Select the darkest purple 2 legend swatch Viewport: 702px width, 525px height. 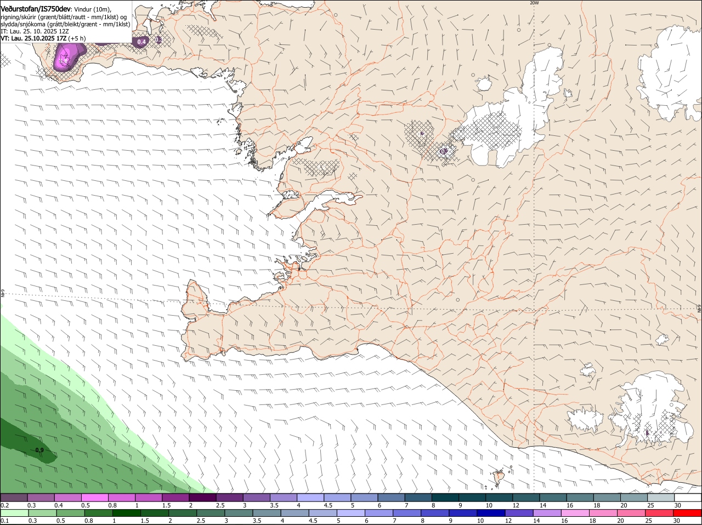point(202,497)
